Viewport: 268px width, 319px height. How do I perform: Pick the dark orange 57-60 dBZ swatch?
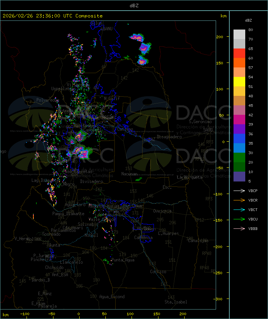click(x=239, y=63)
